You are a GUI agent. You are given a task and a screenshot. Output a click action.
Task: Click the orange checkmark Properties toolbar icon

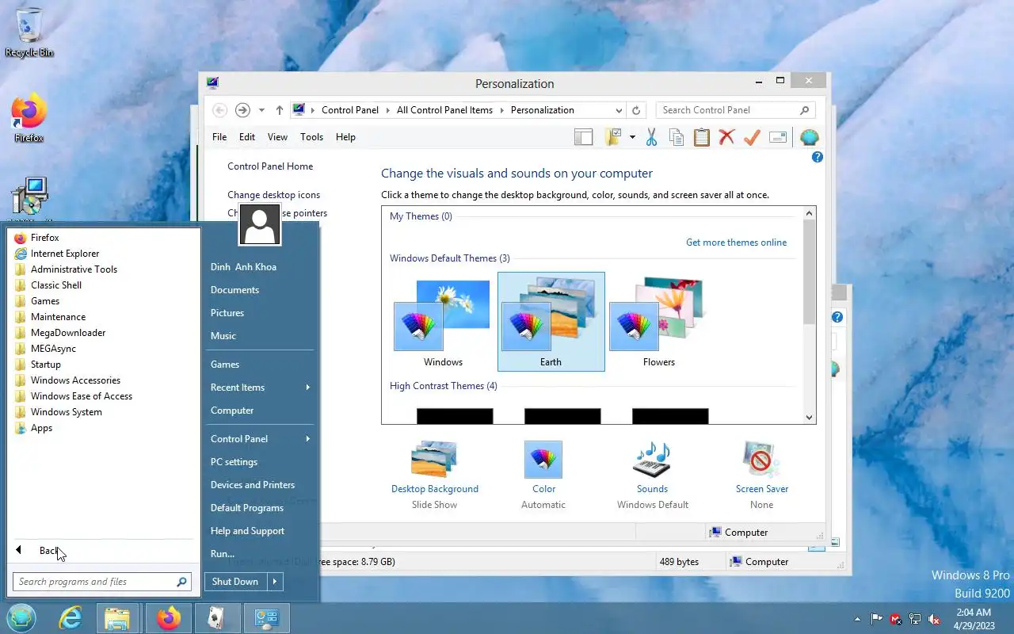(x=752, y=137)
